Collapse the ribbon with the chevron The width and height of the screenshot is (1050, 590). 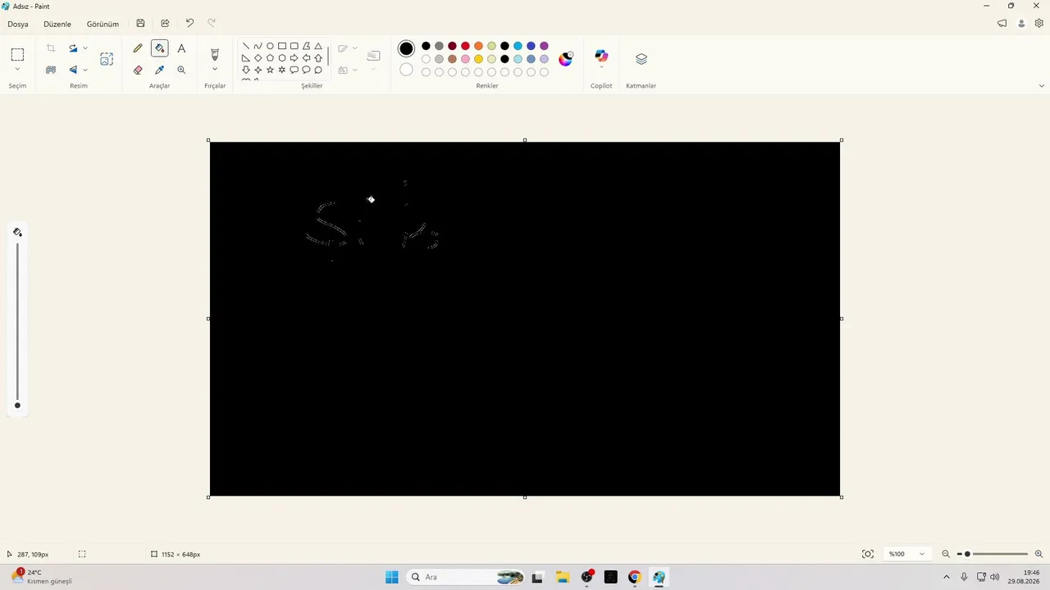pyautogui.click(x=1042, y=86)
